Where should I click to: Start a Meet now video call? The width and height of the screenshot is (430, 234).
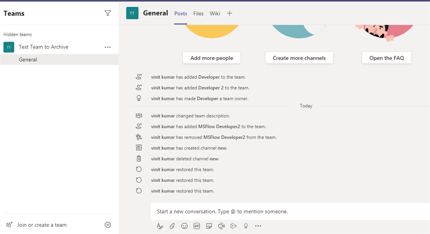pyautogui.click(x=221, y=226)
